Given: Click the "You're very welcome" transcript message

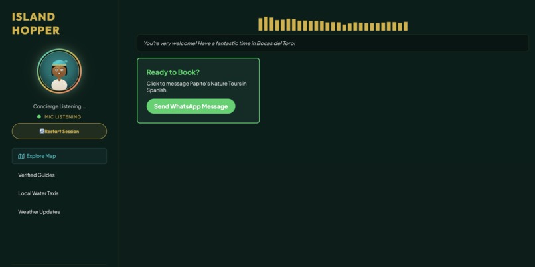Looking at the screenshot, I should point(220,43).
